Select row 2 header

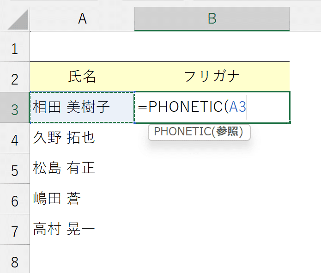[x=15, y=77]
